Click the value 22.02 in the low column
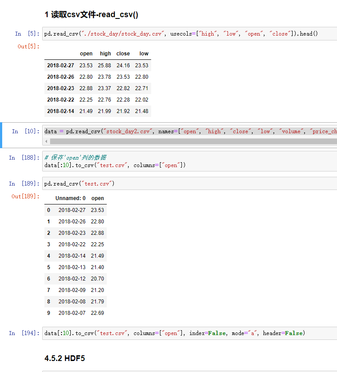Image resolution: width=337 pixels, height=372 pixels. click(x=141, y=100)
